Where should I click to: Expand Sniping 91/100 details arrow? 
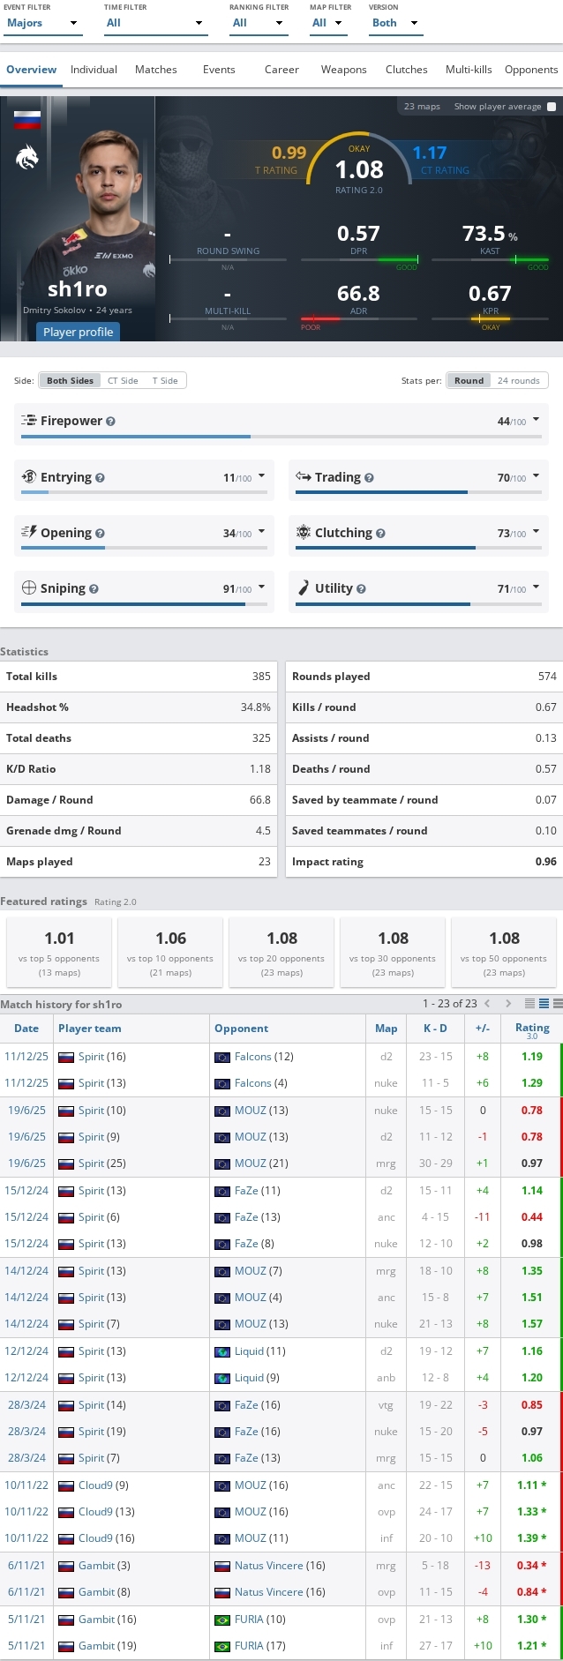(261, 588)
